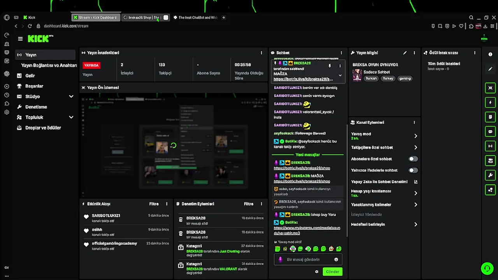Open emoji picker in chat input
Viewport: 498px width, 280px height.
click(x=336, y=259)
